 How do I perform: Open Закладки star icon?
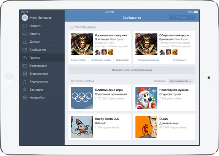25,89
